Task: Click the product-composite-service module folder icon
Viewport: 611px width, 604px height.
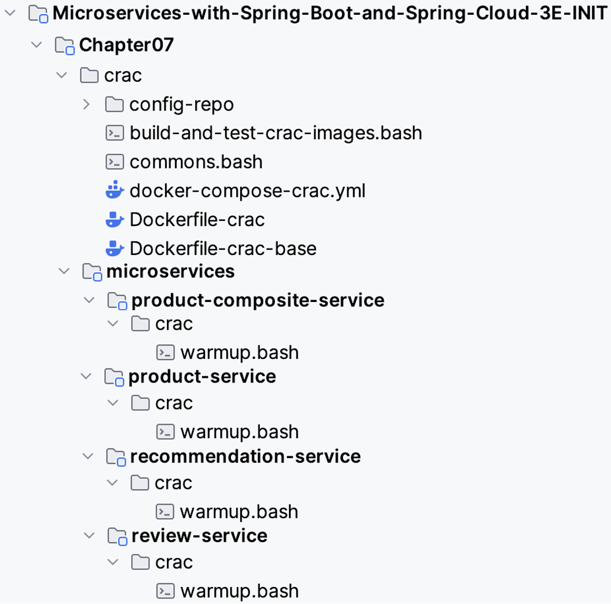Action: (x=117, y=301)
